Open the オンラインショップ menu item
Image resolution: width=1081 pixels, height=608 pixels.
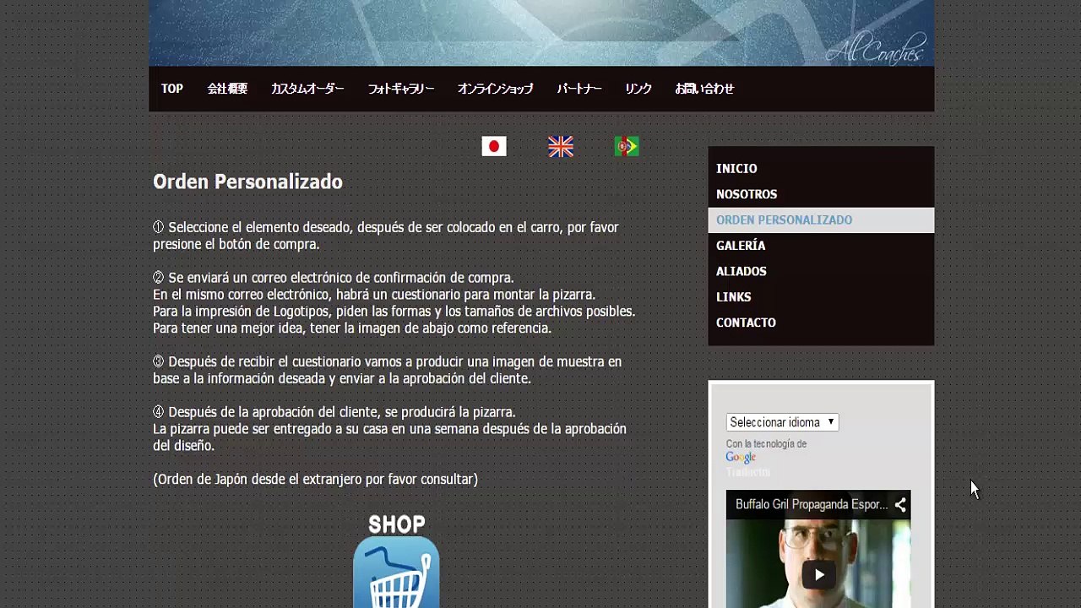495,89
